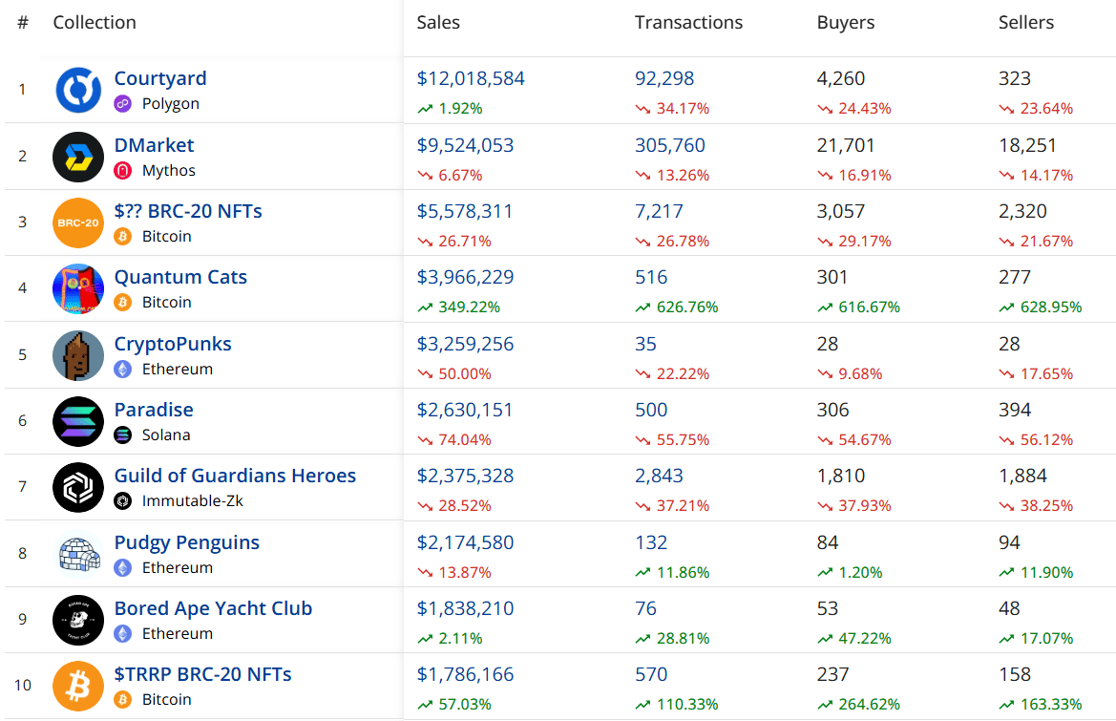Viewport: 1116px width, 721px height.
Task: Open DMarket's $9,524,053 sales figure
Action: 465,145
